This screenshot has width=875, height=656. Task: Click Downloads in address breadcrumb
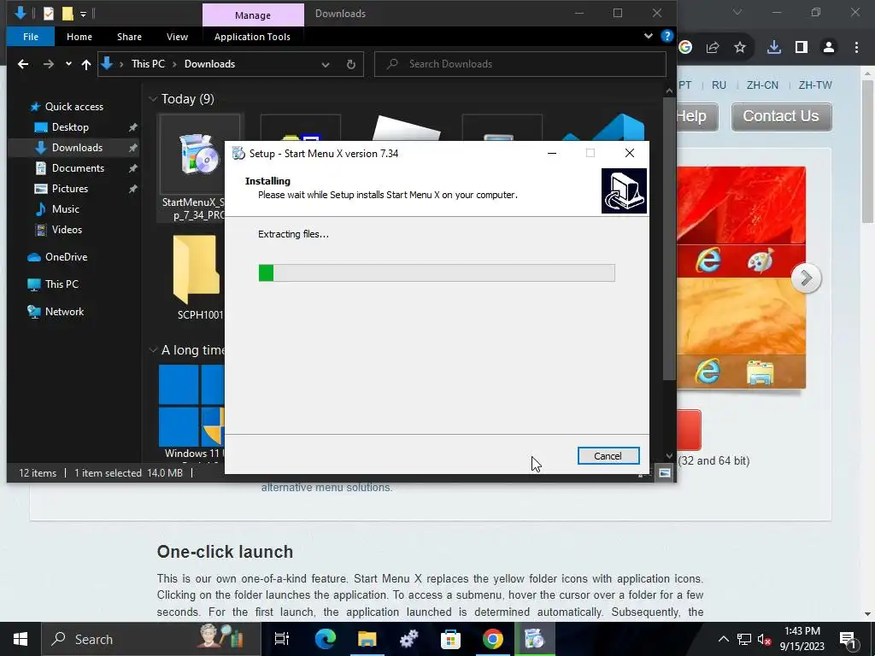click(210, 64)
